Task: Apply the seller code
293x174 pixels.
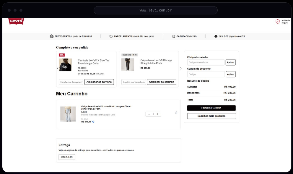Action: [x=231, y=62]
